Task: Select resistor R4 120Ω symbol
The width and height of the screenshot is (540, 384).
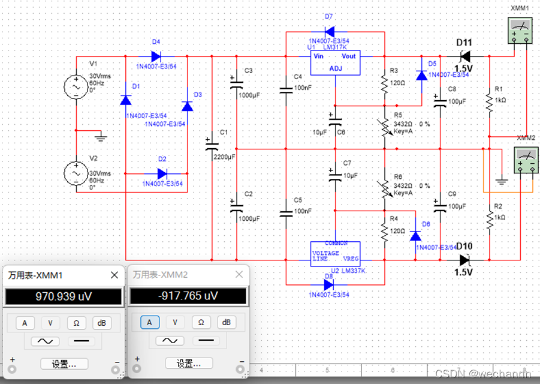Action: point(385,232)
